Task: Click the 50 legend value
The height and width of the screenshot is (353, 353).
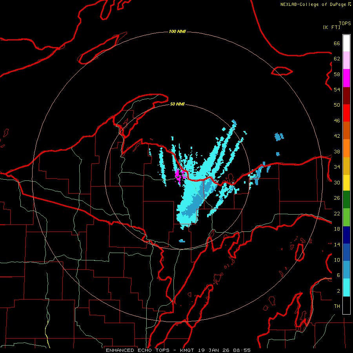Action: coord(337,105)
